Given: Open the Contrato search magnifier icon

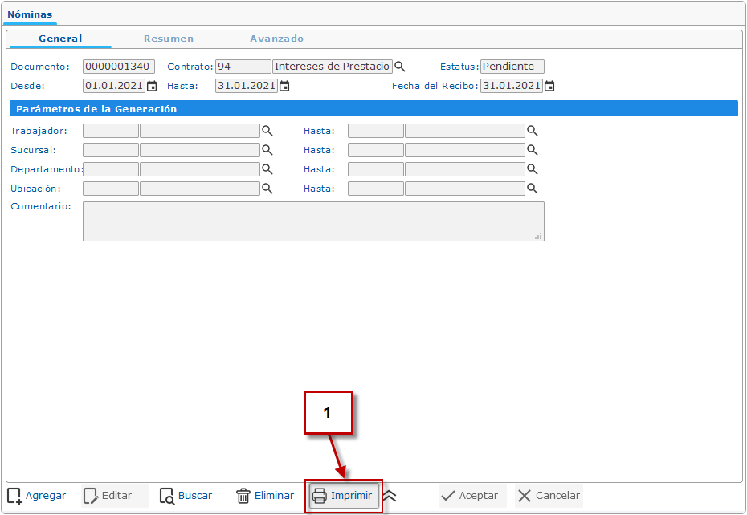Looking at the screenshot, I should [x=400, y=67].
